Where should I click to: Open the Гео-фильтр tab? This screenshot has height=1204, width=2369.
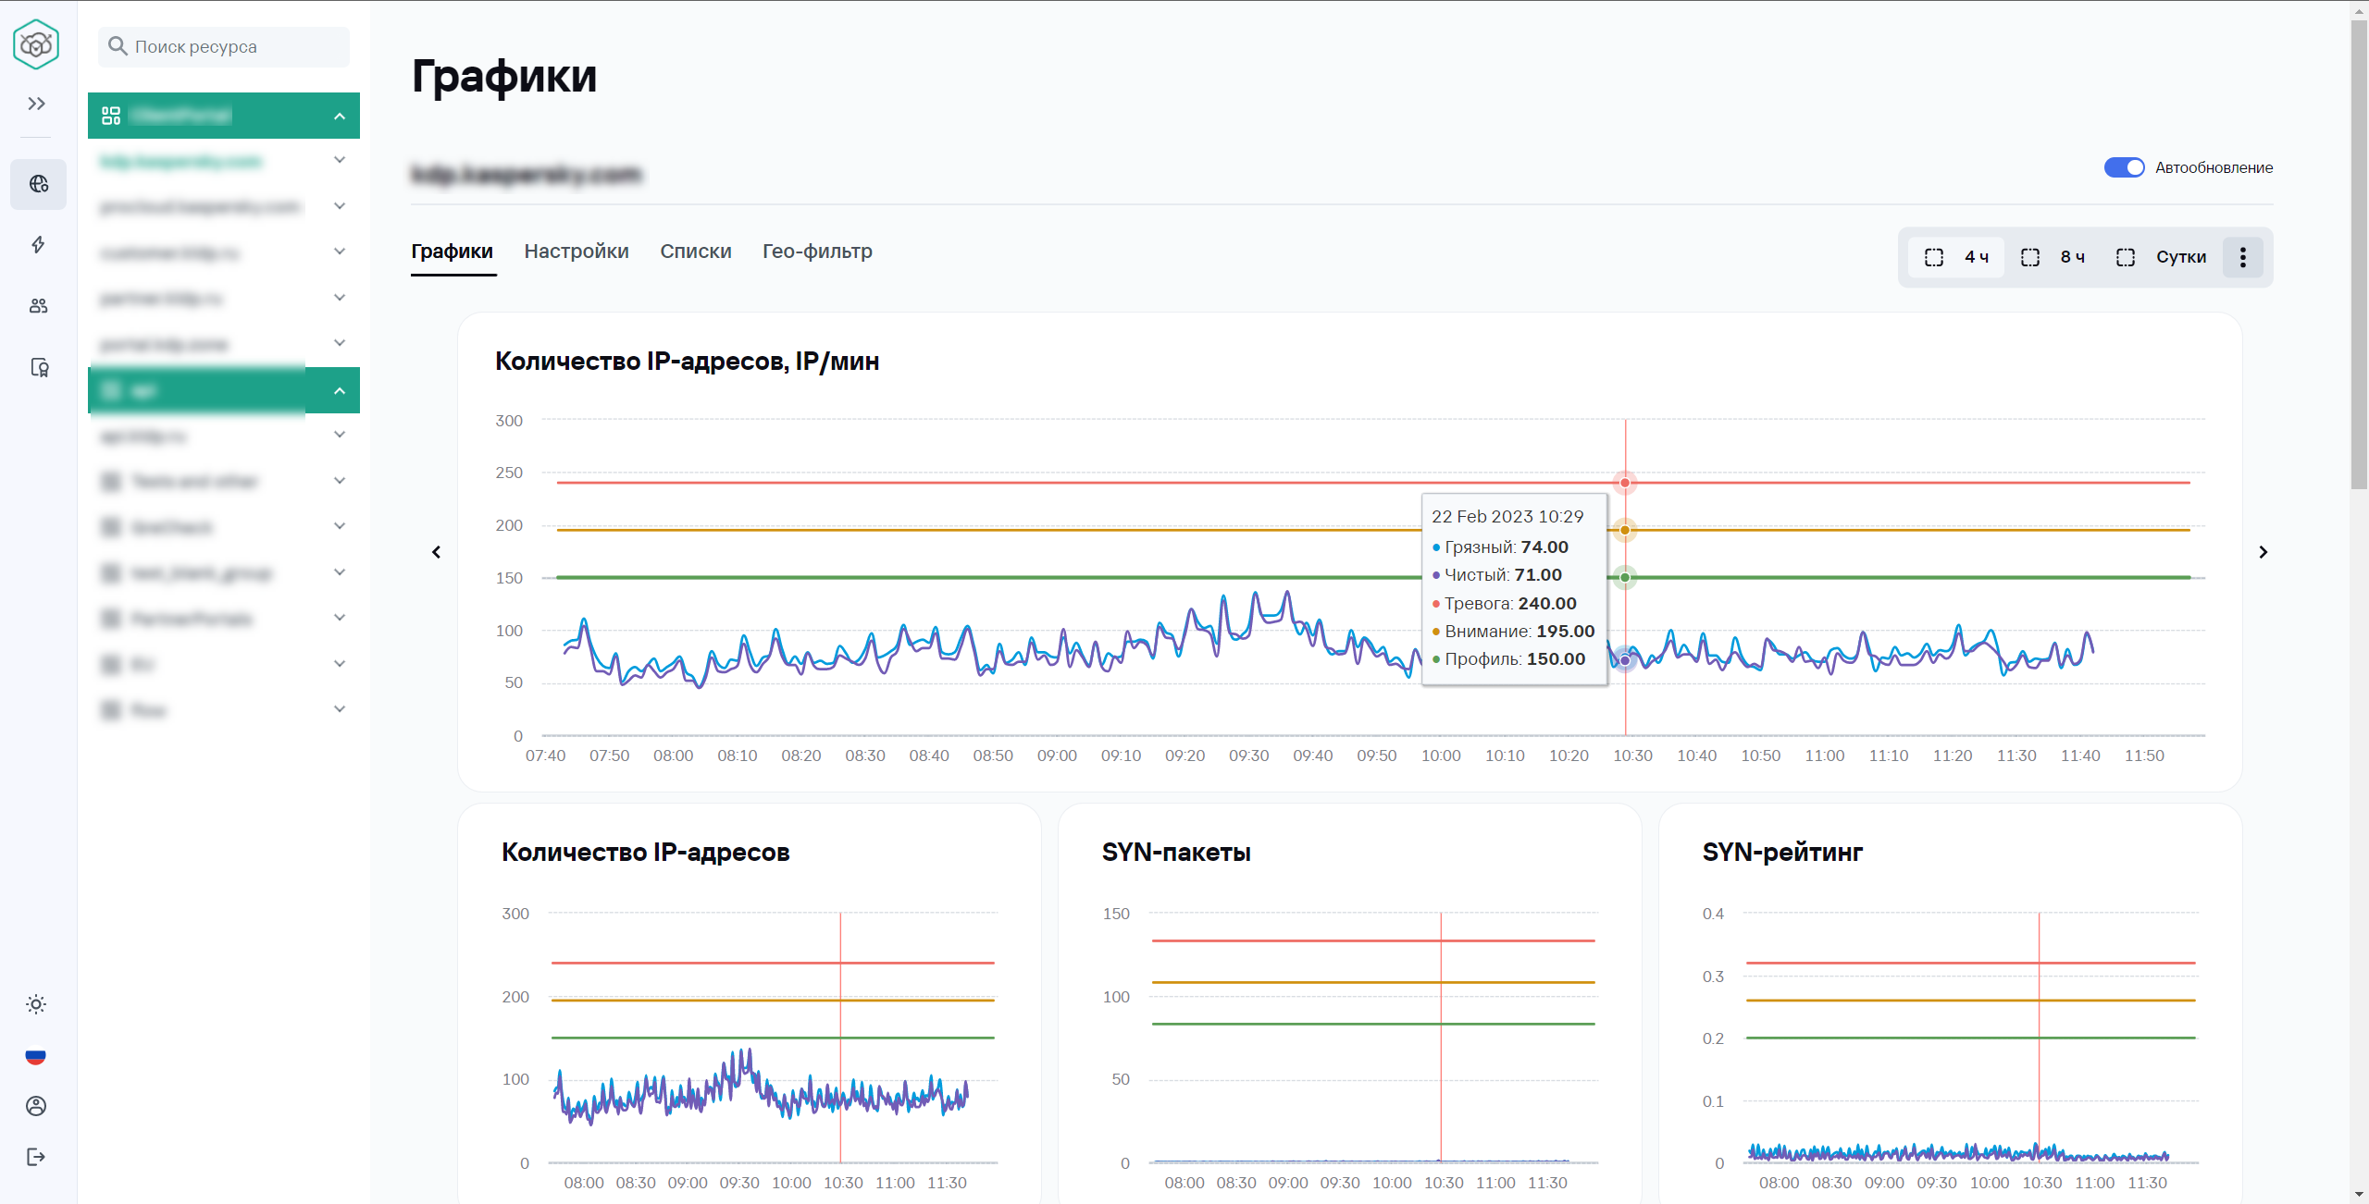pyautogui.click(x=816, y=252)
